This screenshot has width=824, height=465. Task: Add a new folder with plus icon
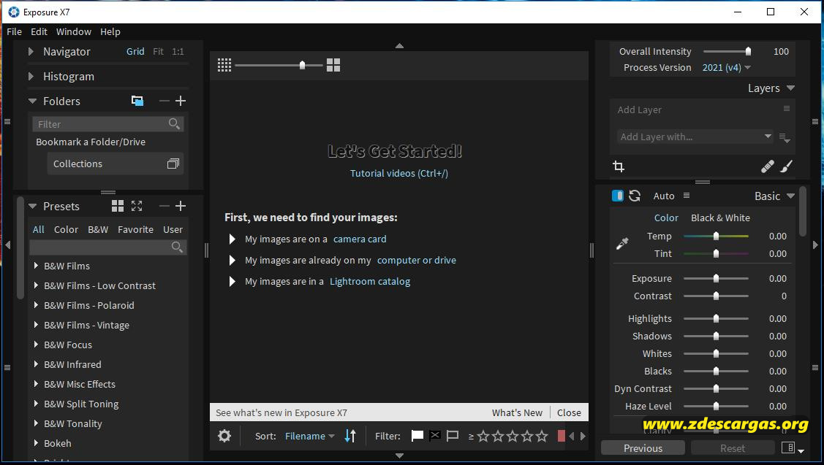181,101
